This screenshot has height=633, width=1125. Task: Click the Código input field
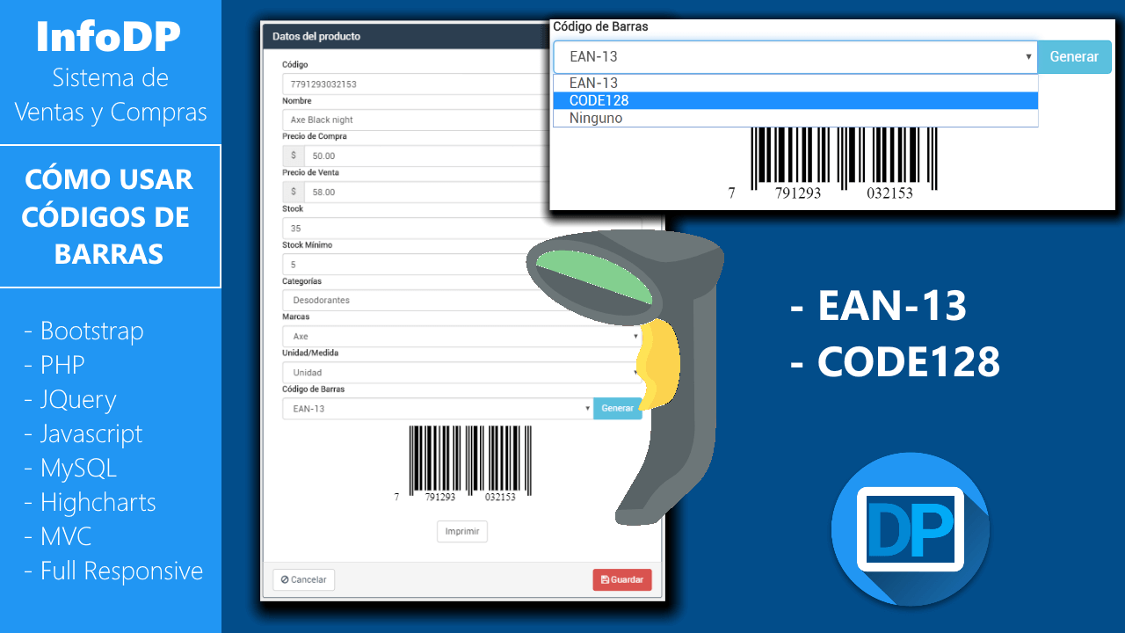point(413,84)
